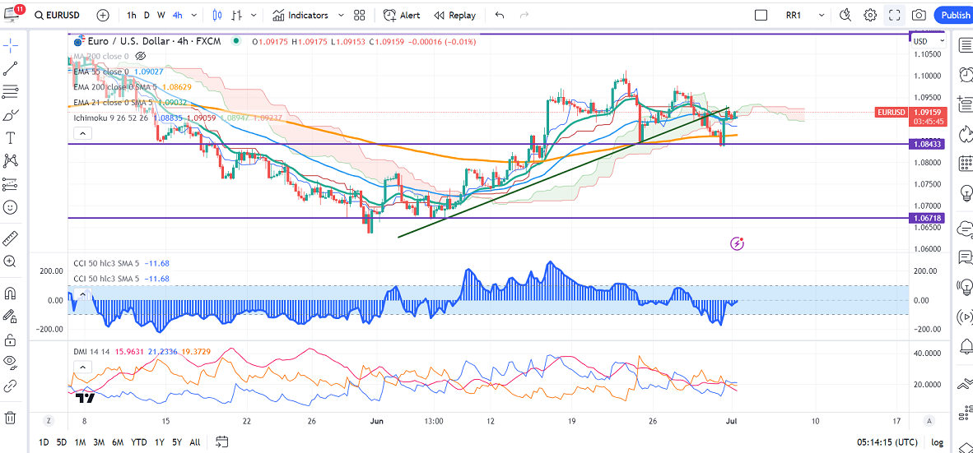Switch to the W timeframe

[x=161, y=15]
